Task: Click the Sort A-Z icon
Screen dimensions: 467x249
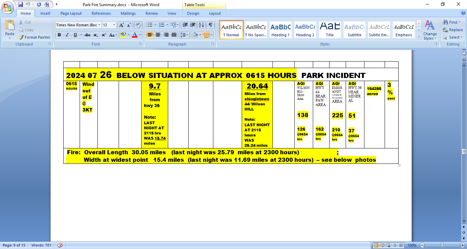Action: click(201, 25)
